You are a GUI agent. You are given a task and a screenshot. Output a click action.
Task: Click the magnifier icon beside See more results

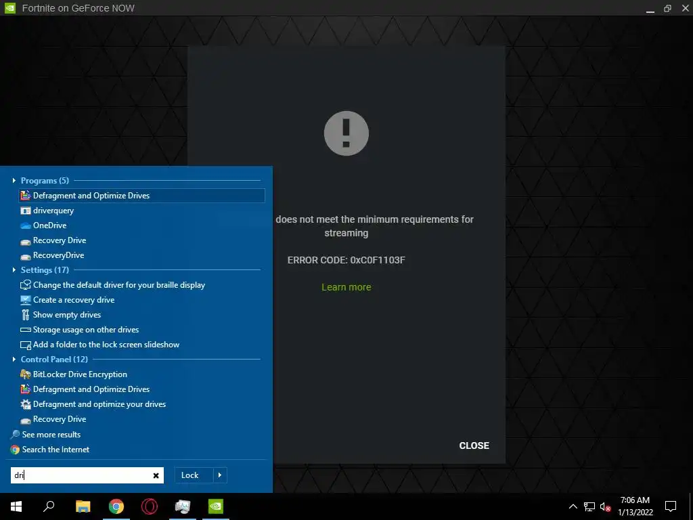pos(15,435)
